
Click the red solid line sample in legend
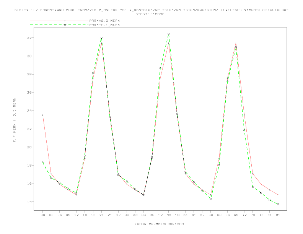click(x=59, y=21)
